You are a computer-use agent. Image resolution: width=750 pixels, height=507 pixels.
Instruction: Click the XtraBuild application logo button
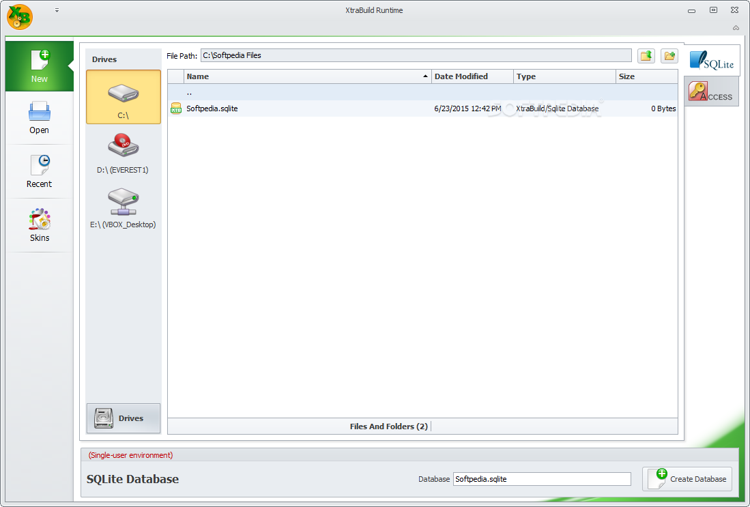pos(20,17)
